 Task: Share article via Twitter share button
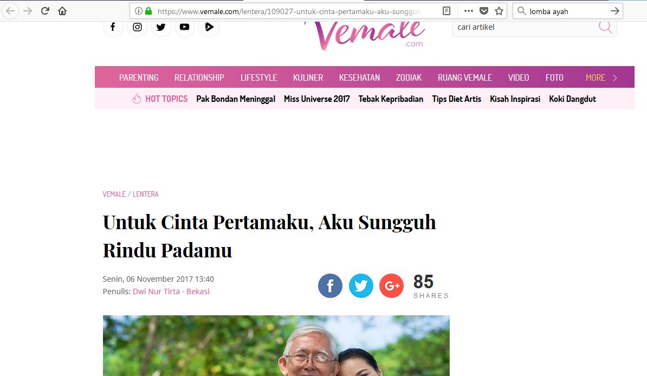click(361, 286)
